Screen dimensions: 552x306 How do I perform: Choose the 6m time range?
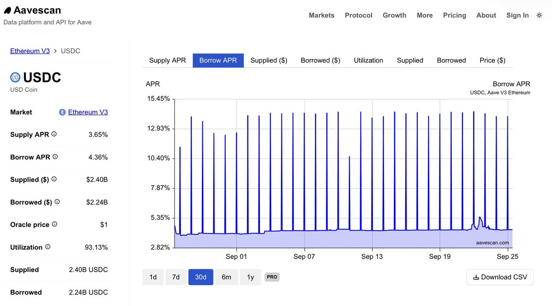[x=226, y=277]
